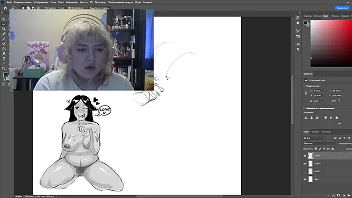This screenshot has width=352, height=198.
Task: Select the History Brush tool
Action: [x=4, y=44]
